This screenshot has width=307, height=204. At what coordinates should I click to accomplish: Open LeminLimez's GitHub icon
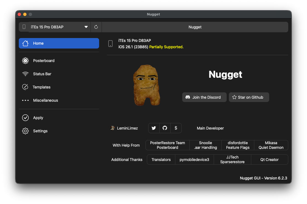(x=165, y=128)
